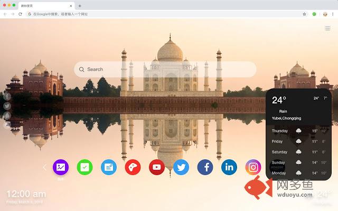The image size is (338, 211).
Task: Reload the current page
Action: click(20, 14)
